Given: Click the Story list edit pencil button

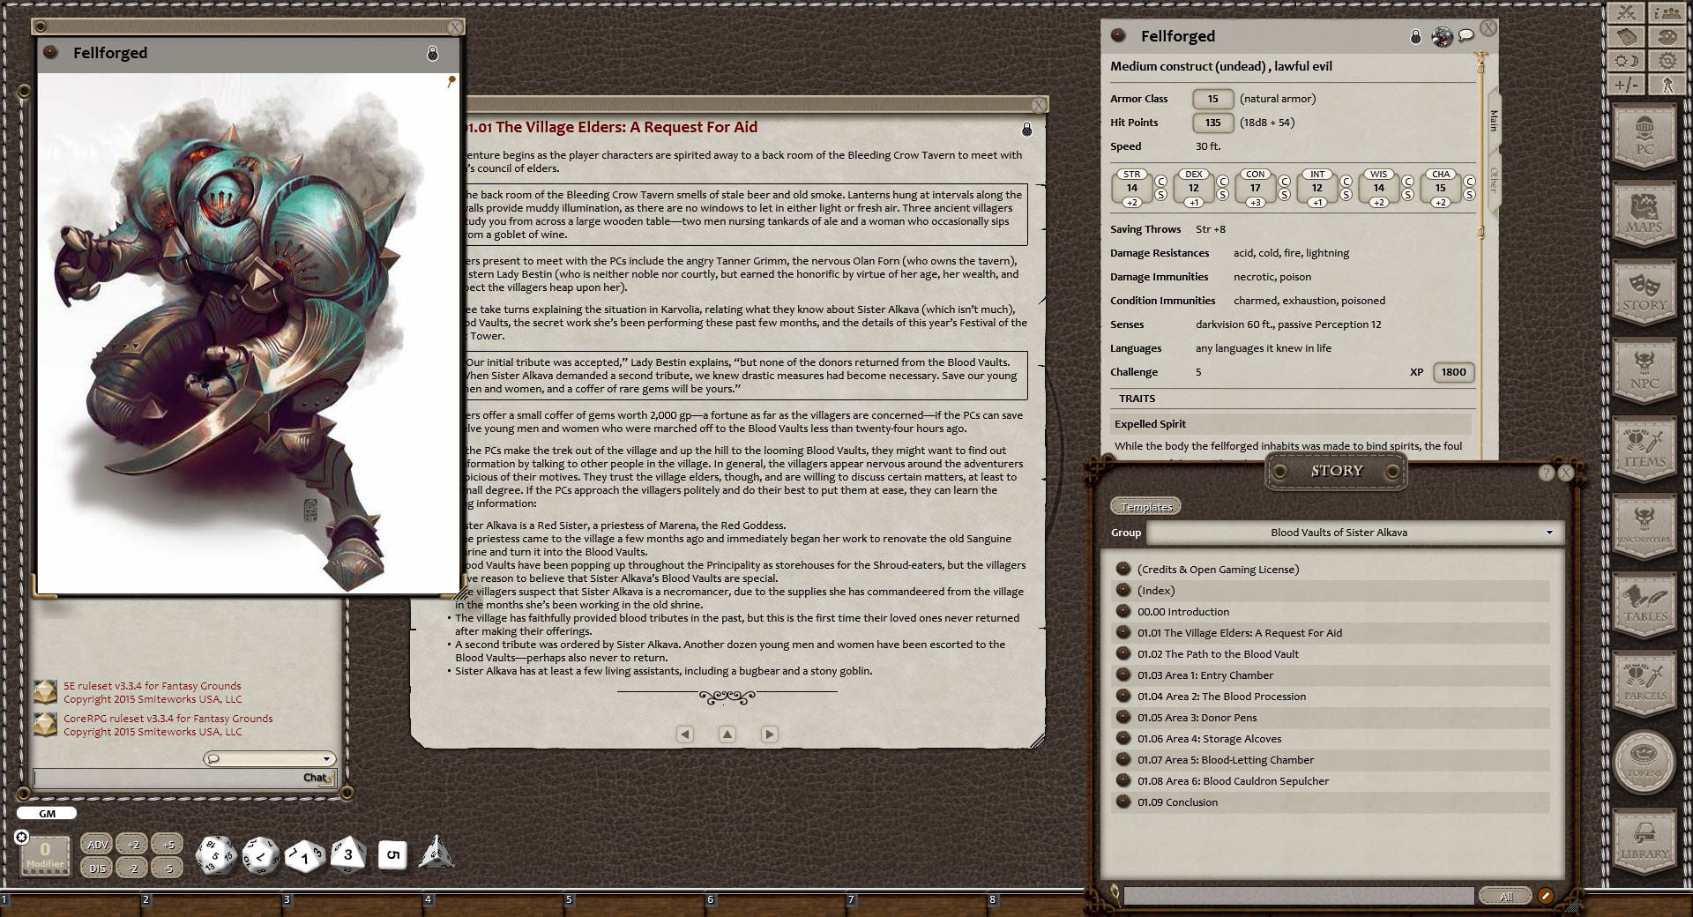Looking at the screenshot, I should [x=1545, y=896].
